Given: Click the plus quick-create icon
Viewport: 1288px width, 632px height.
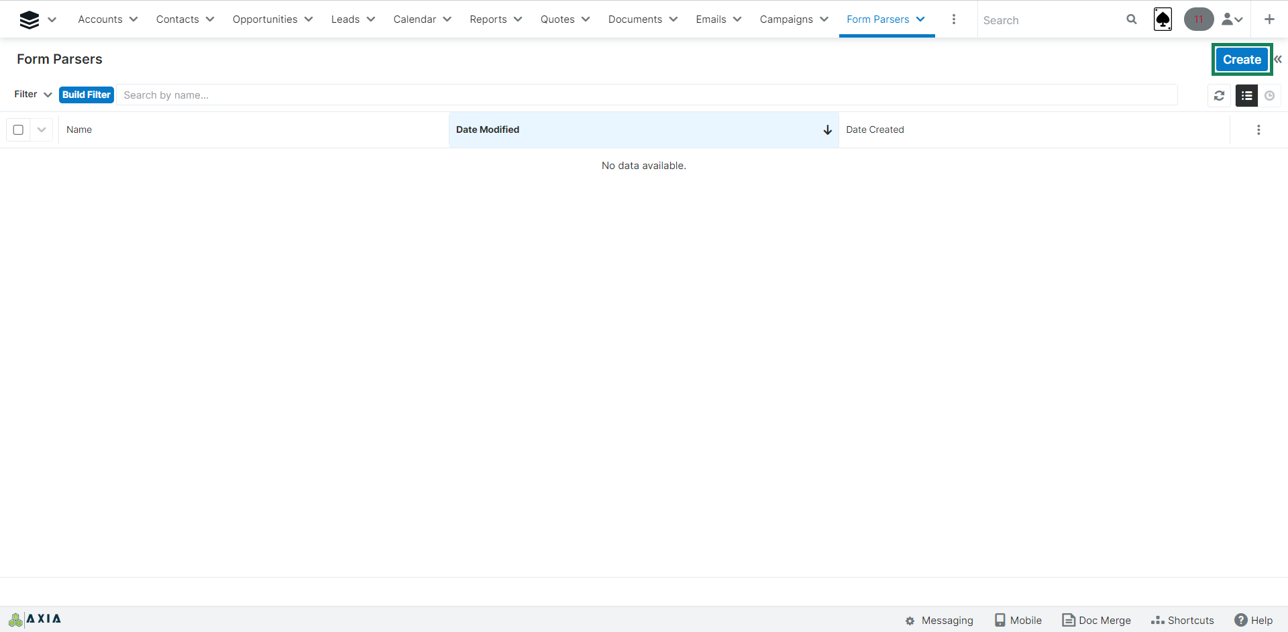Looking at the screenshot, I should [x=1269, y=19].
